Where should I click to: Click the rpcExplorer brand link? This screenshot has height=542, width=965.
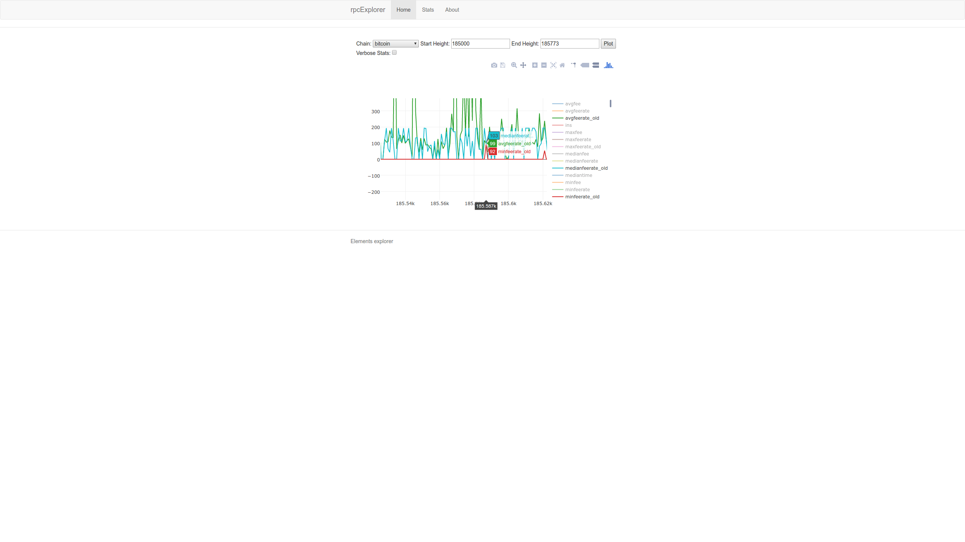367,10
